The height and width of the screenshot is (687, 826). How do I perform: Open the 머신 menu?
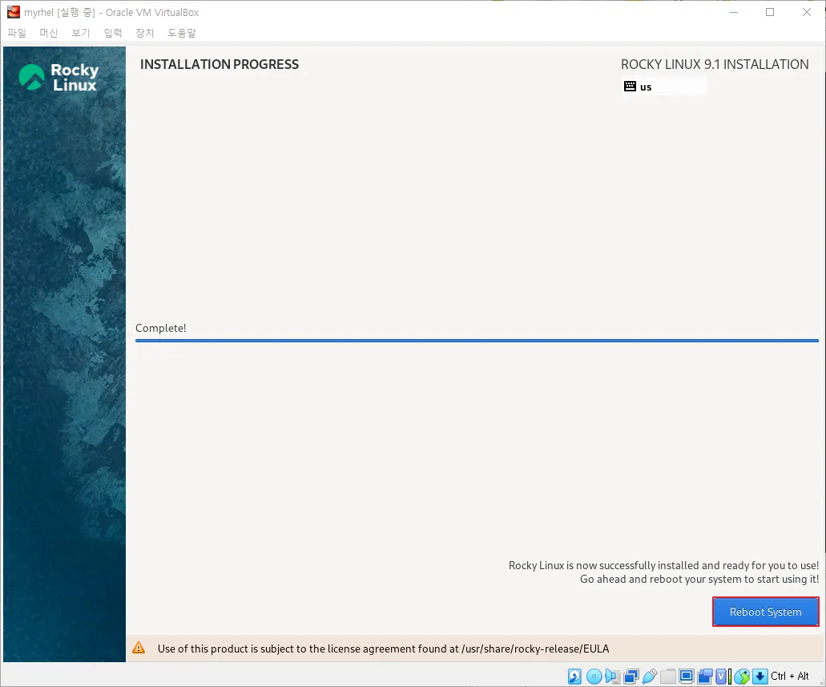click(x=48, y=33)
